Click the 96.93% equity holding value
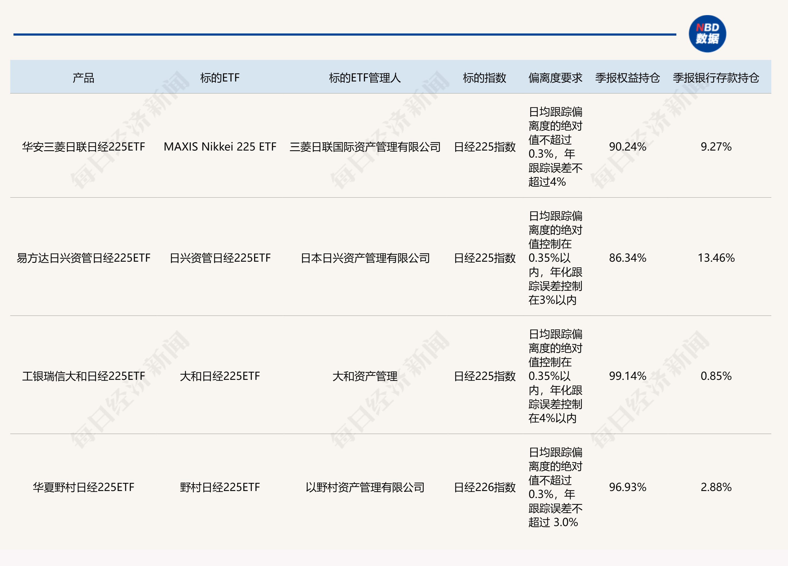 tap(628, 487)
